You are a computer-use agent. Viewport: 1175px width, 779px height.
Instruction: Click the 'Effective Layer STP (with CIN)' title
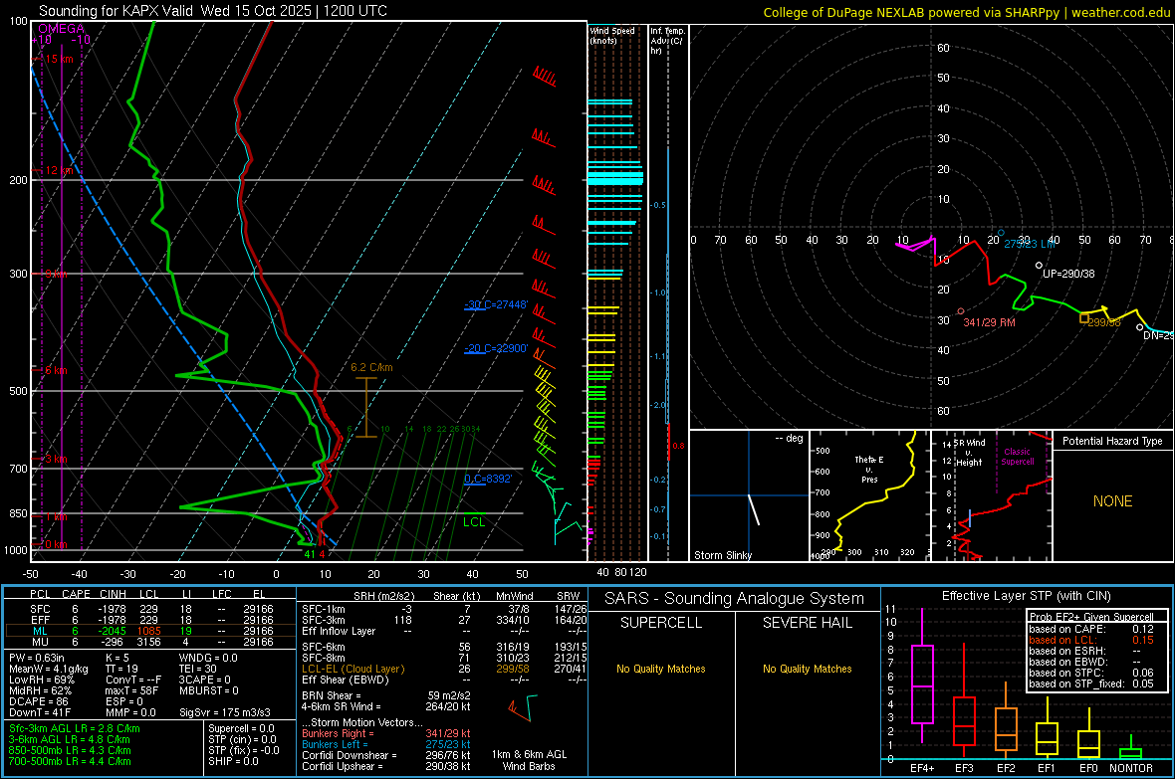(x=1026, y=596)
